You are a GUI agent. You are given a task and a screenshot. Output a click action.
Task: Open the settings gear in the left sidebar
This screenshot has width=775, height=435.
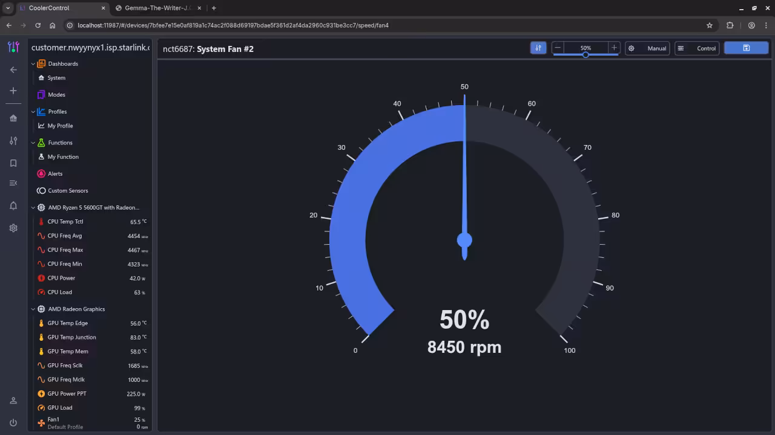(x=13, y=228)
